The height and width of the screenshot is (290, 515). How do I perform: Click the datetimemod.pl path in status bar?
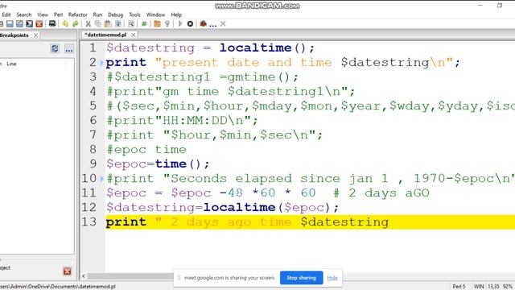pos(58,287)
